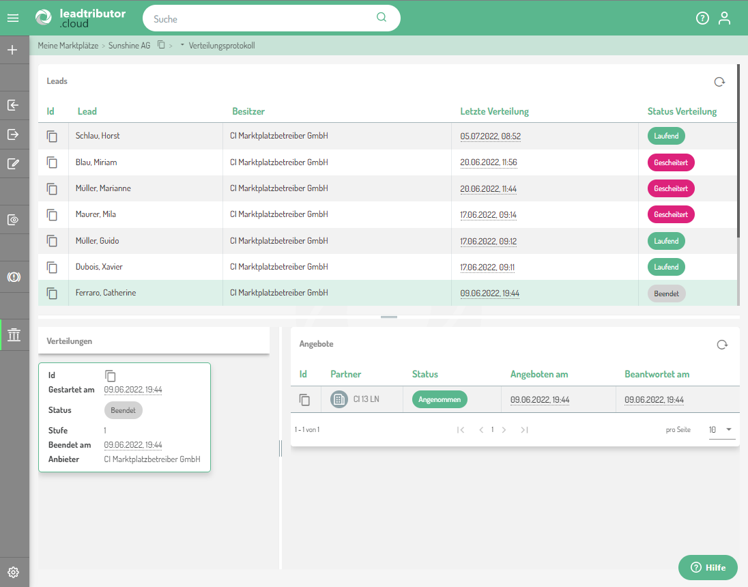Click the Hilfe button
The height and width of the screenshot is (587, 748).
[x=708, y=567]
